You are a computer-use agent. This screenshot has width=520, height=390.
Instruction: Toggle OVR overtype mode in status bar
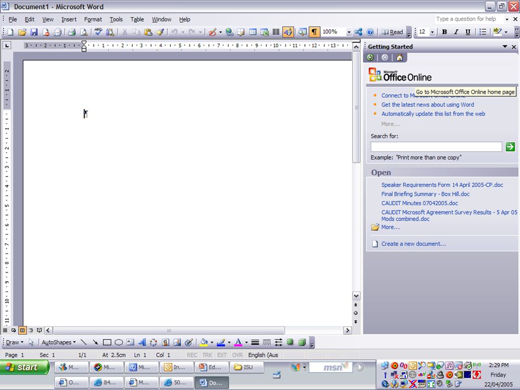(237, 355)
